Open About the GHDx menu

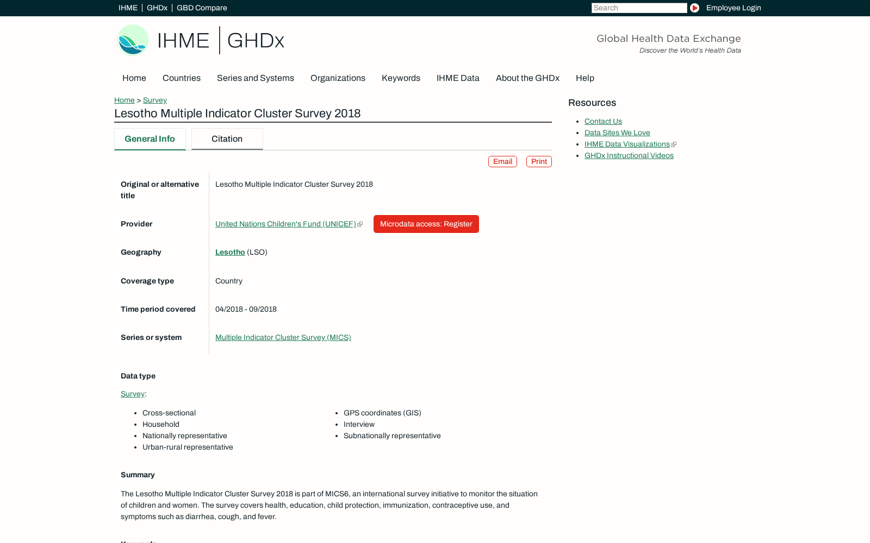(x=527, y=78)
